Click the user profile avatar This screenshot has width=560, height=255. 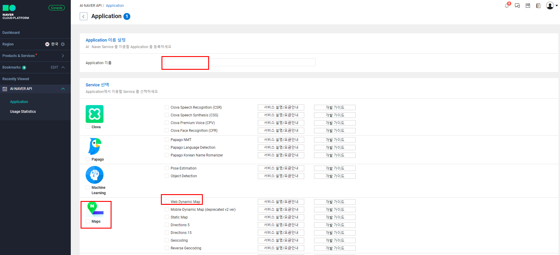click(x=550, y=6)
